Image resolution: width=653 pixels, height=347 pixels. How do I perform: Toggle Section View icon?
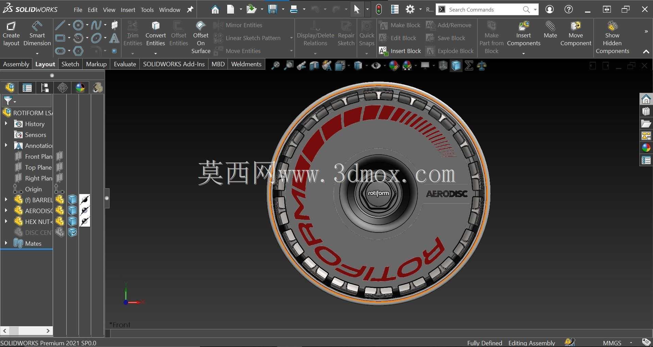(x=314, y=66)
